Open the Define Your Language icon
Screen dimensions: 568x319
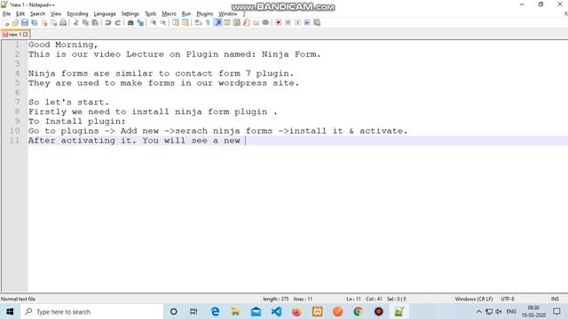tap(227, 23)
